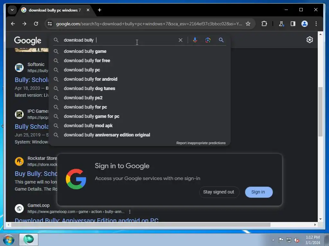Click the Softonic site favicon

click(19, 67)
